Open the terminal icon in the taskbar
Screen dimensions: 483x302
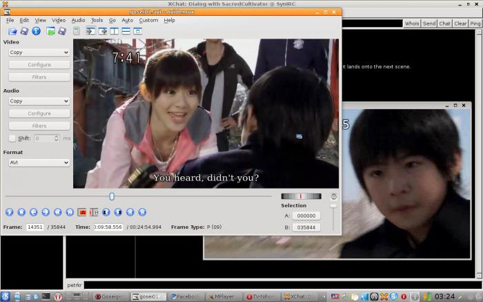(x=46, y=296)
